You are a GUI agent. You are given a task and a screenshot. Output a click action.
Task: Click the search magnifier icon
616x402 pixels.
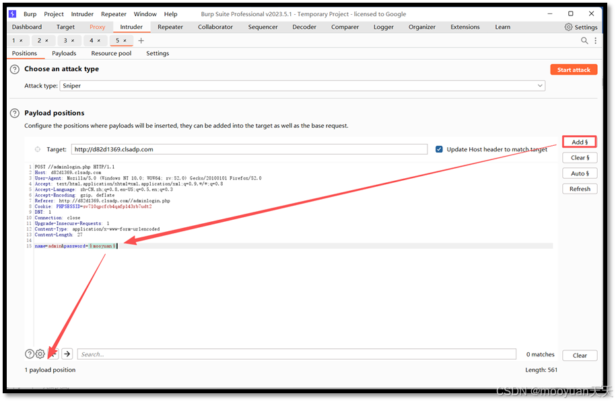coord(584,40)
